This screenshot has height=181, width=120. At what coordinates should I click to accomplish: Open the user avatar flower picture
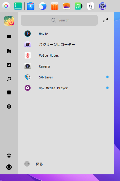(x=9, y=21)
